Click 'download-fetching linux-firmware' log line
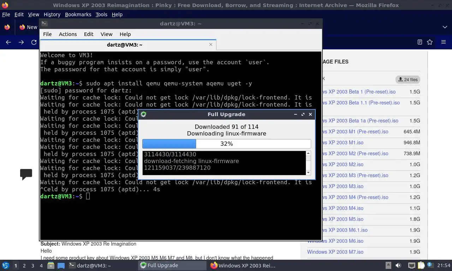 pos(191,161)
